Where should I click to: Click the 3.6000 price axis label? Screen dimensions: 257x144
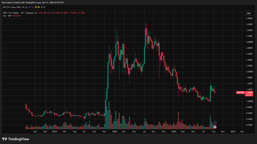pos(249,25)
